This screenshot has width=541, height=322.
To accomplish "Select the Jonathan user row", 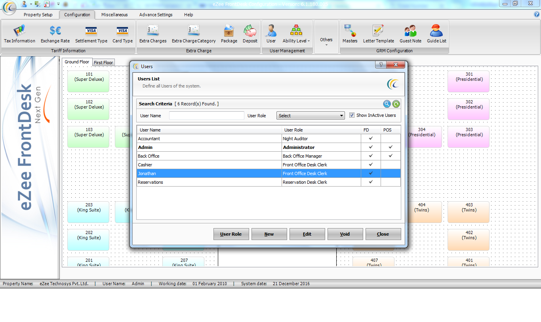I will point(269,173).
